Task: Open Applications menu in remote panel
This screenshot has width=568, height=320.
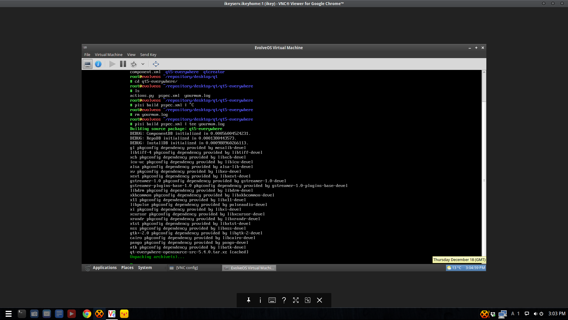Action: coord(105,268)
